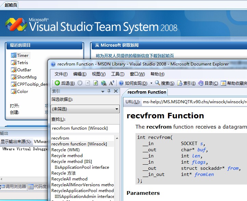Open the Timer recent project
This screenshot has height=201, width=247.
[23, 56]
